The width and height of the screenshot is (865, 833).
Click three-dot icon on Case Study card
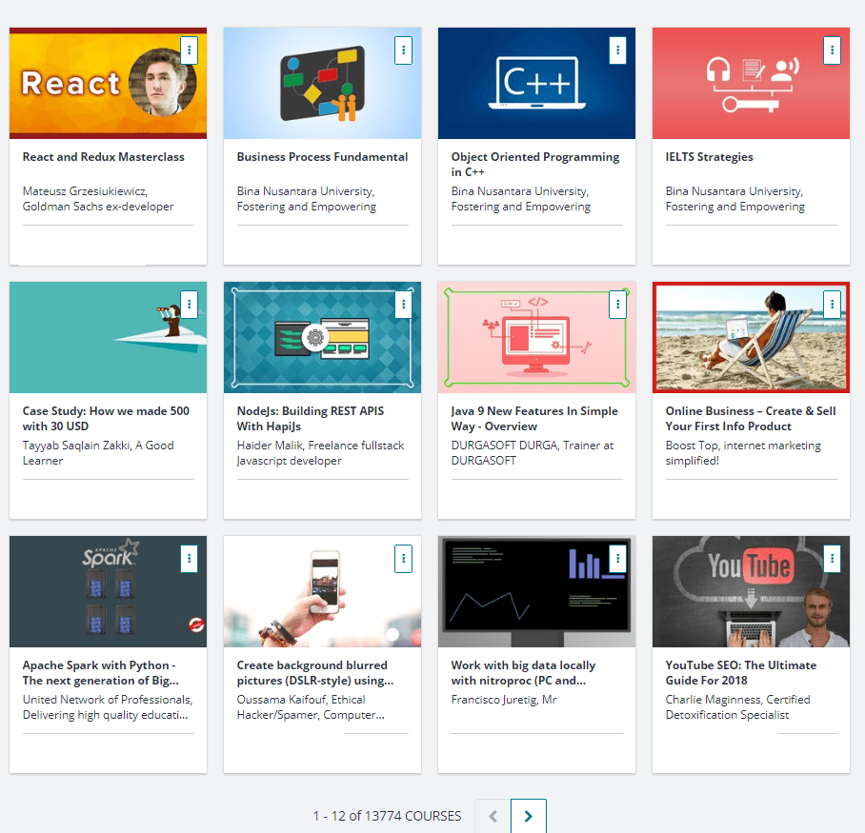[189, 305]
